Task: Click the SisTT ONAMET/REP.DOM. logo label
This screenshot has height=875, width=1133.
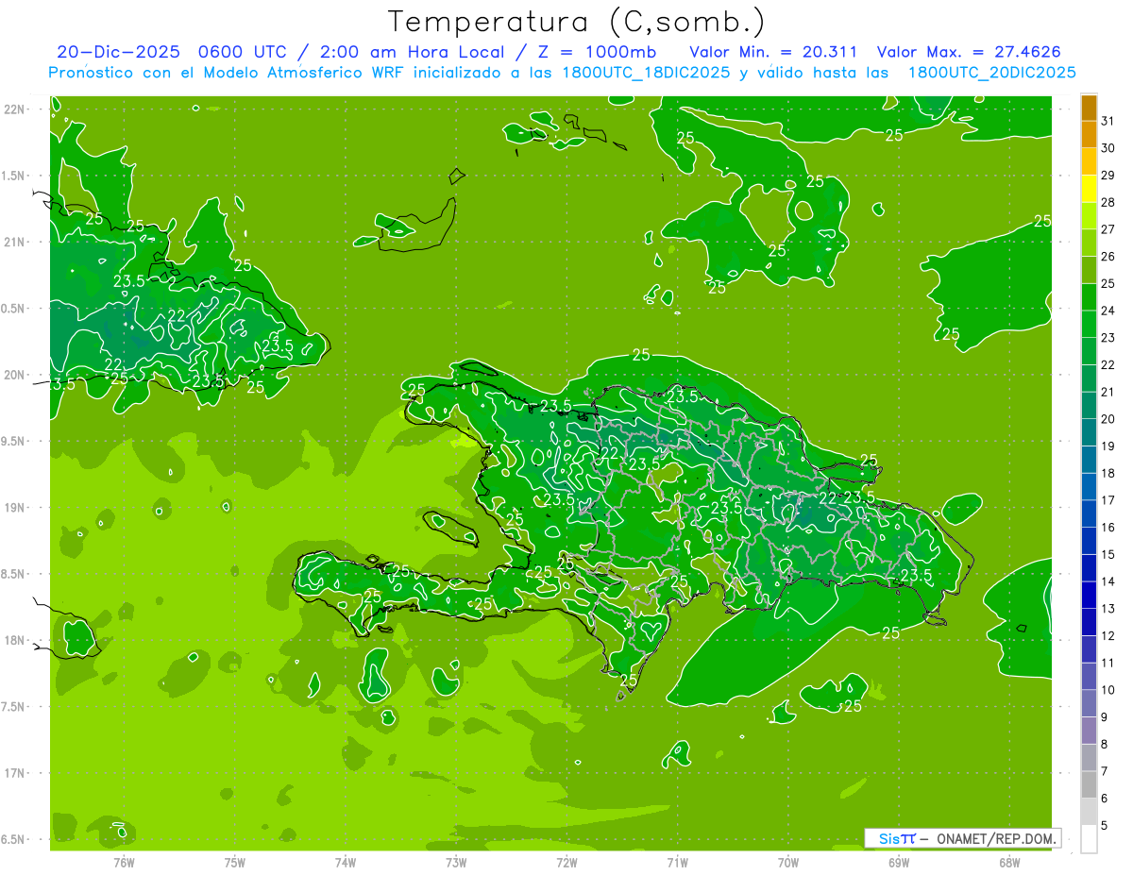Action: pos(962,838)
